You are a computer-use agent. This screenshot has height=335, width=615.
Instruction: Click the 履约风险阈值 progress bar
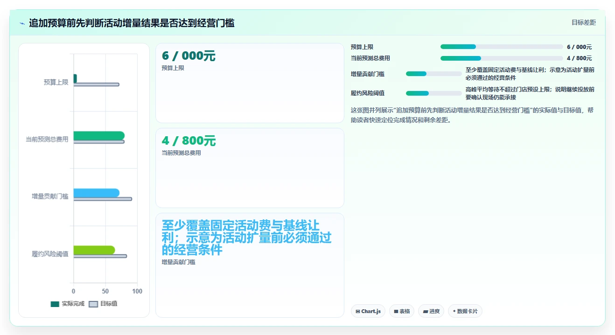pos(434,93)
